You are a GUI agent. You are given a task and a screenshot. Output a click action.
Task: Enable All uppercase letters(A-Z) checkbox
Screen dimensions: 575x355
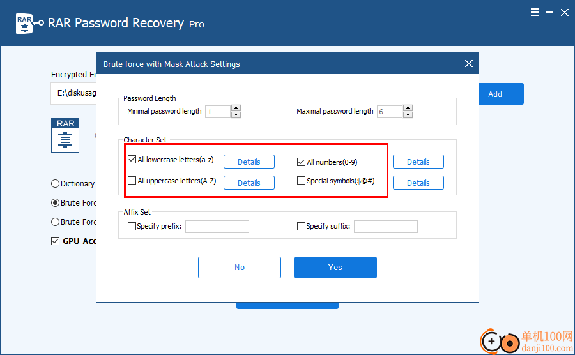[132, 180]
